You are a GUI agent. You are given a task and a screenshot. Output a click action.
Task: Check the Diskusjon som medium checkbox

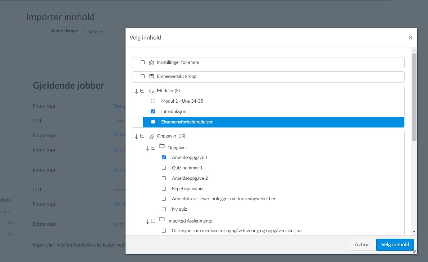tap(164, 231)
